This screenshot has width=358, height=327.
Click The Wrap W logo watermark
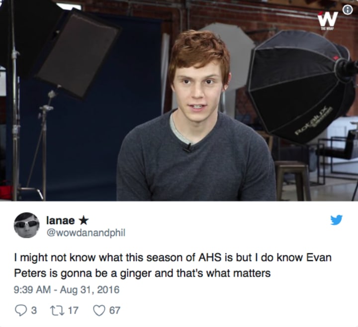[x=328, y=19]
